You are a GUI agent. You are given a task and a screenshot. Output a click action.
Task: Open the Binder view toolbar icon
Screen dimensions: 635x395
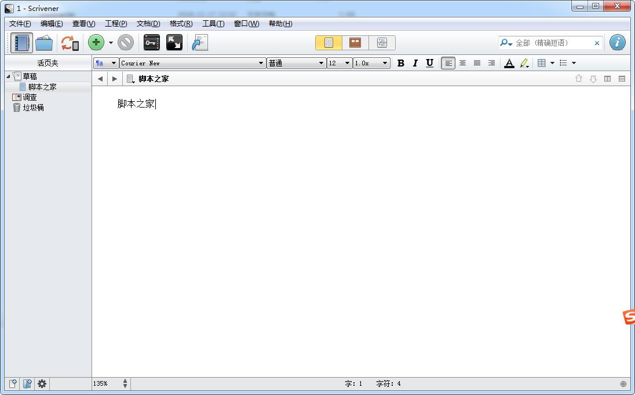tap(21, 42)
